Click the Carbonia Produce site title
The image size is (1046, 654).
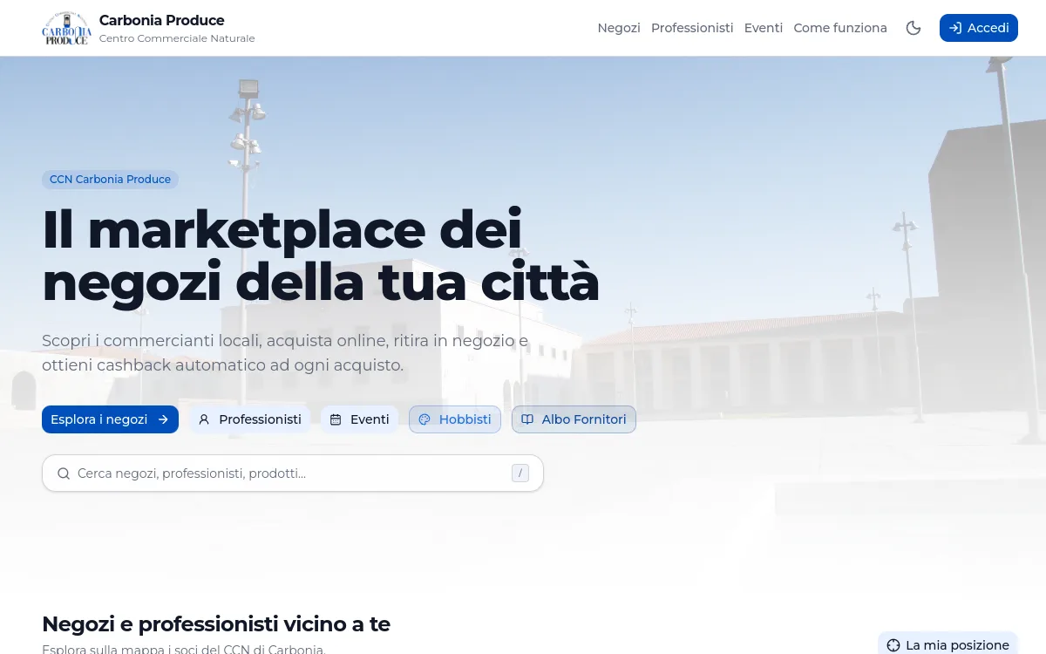click(162, 20)
